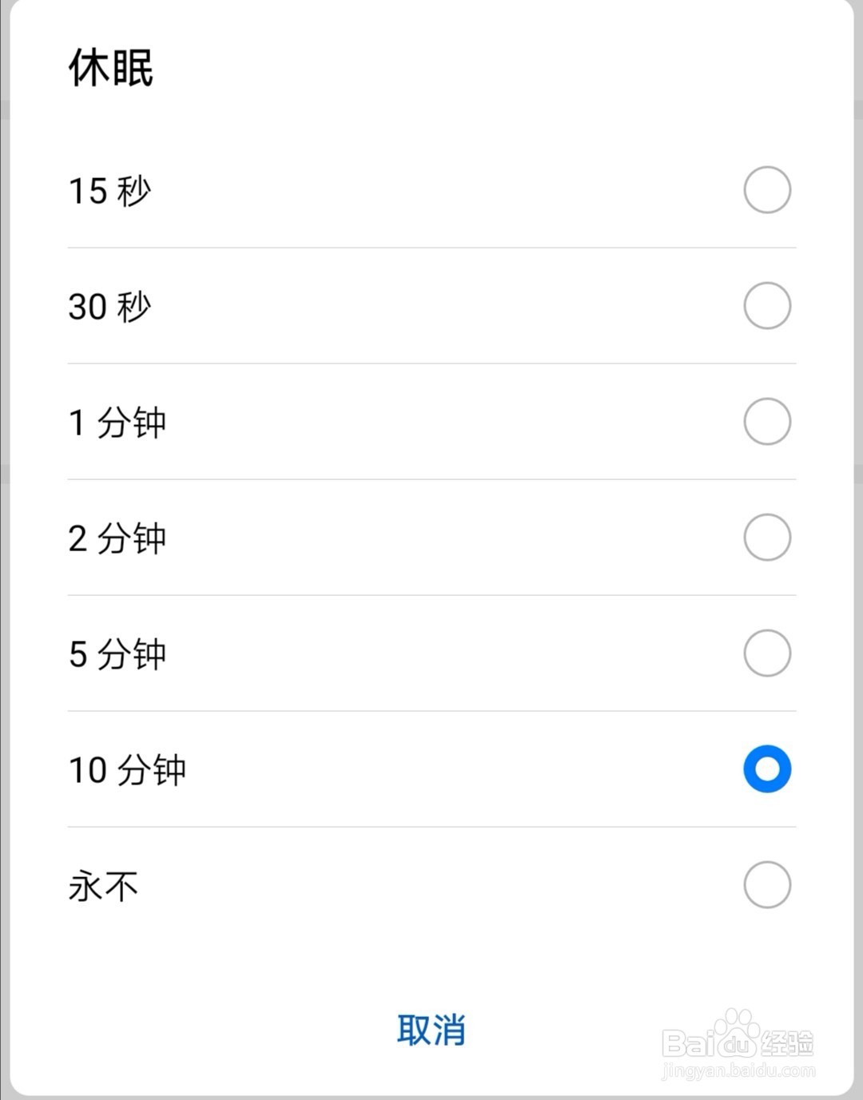Tap the "永不" text label
Viewport: 863px width, 1100px height.
coord(104,886)
